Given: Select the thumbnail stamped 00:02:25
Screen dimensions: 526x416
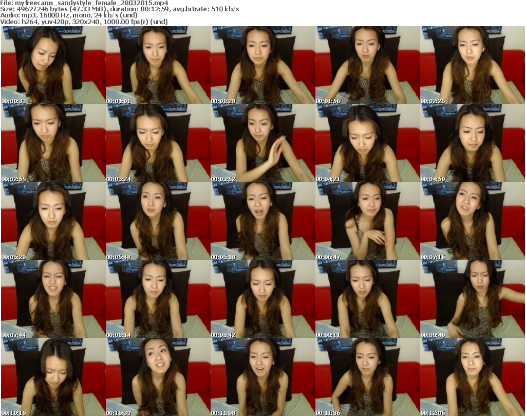Looking at the screenshot, I should pyautogui.click(x=473, y=65).
